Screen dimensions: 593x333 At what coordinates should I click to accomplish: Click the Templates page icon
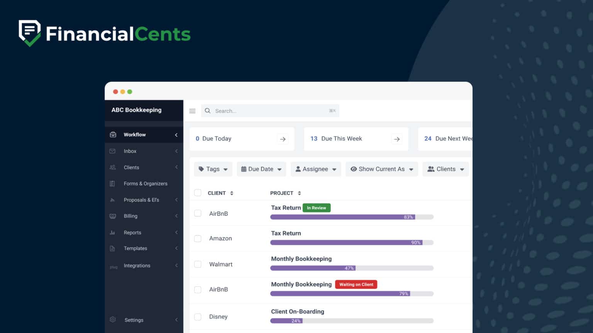[113, 248]
